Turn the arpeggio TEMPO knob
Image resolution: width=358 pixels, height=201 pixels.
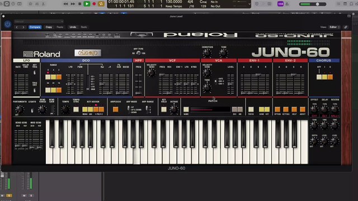(x=65, y=109)
